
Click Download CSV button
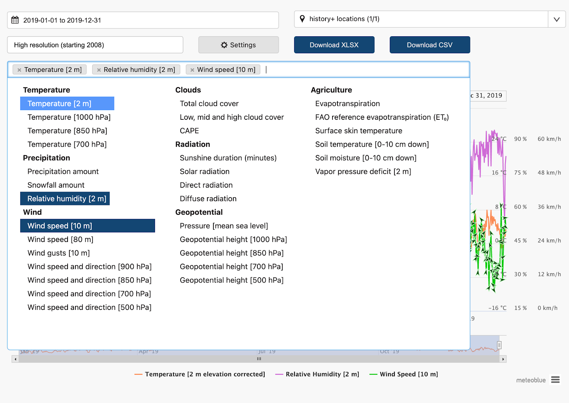[430, 45]
